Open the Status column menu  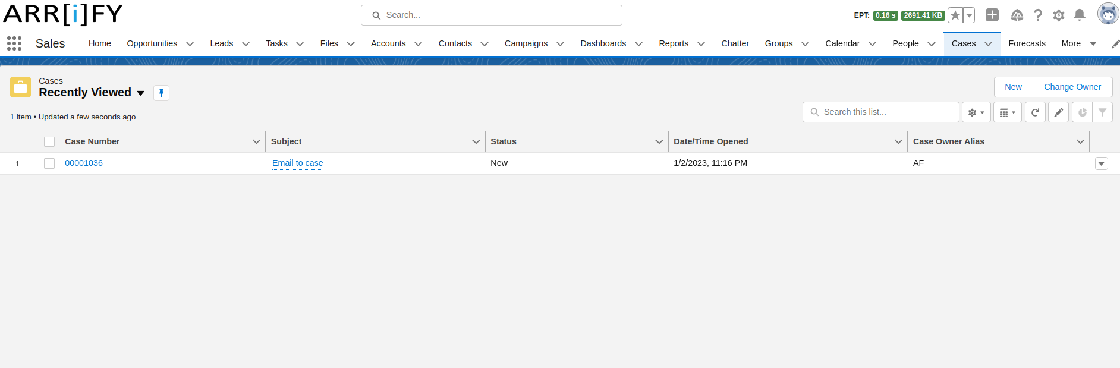point(659,141)
